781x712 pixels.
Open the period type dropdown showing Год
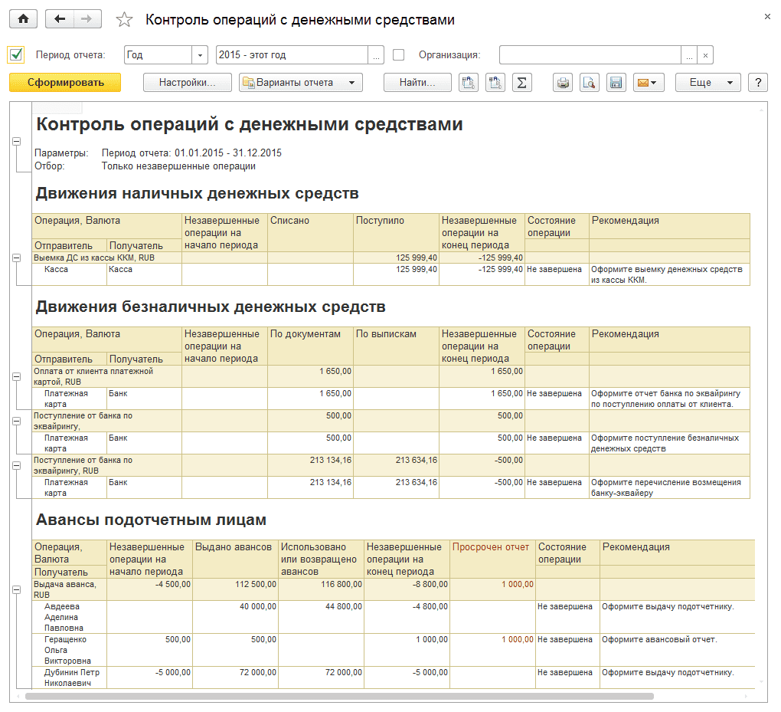click(x=201, y=55)
